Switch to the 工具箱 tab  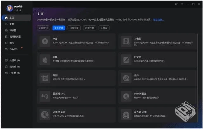pyautogui.click(x=104, y=28)
